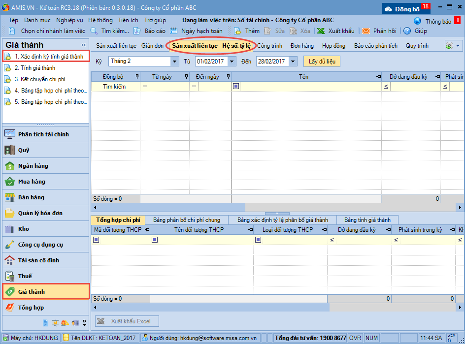The image size is (465, 344).
Task: Click the Xuất khẩu Excel toolbar icon
Action: pos(321,31)
